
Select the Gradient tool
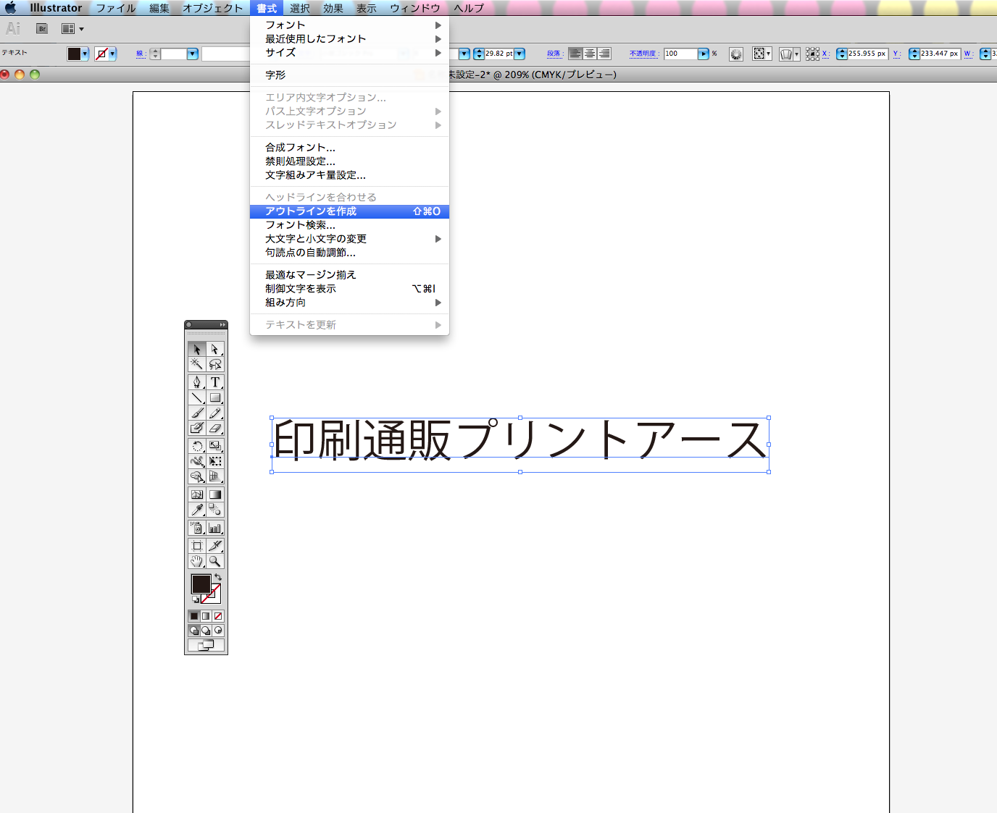pyautogui.click(x=215, y=494)
